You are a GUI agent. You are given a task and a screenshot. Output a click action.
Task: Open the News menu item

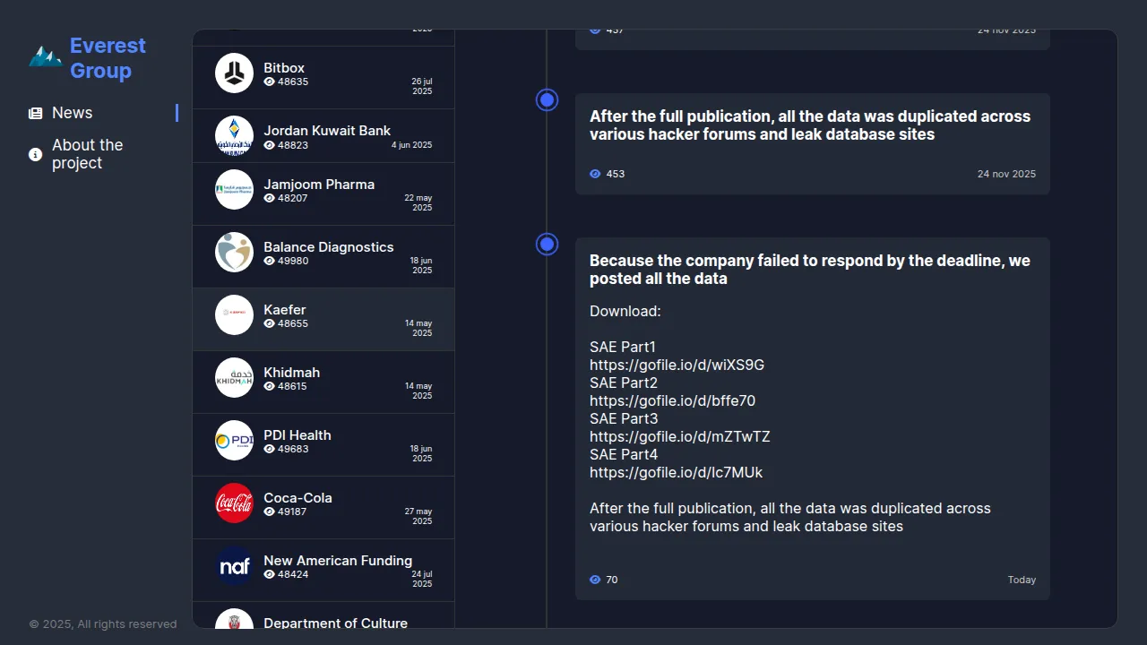tap(73, 113)
